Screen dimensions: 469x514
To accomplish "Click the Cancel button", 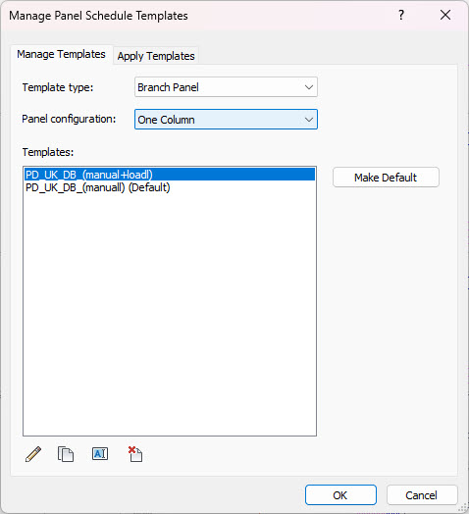I will coord(422,495).
